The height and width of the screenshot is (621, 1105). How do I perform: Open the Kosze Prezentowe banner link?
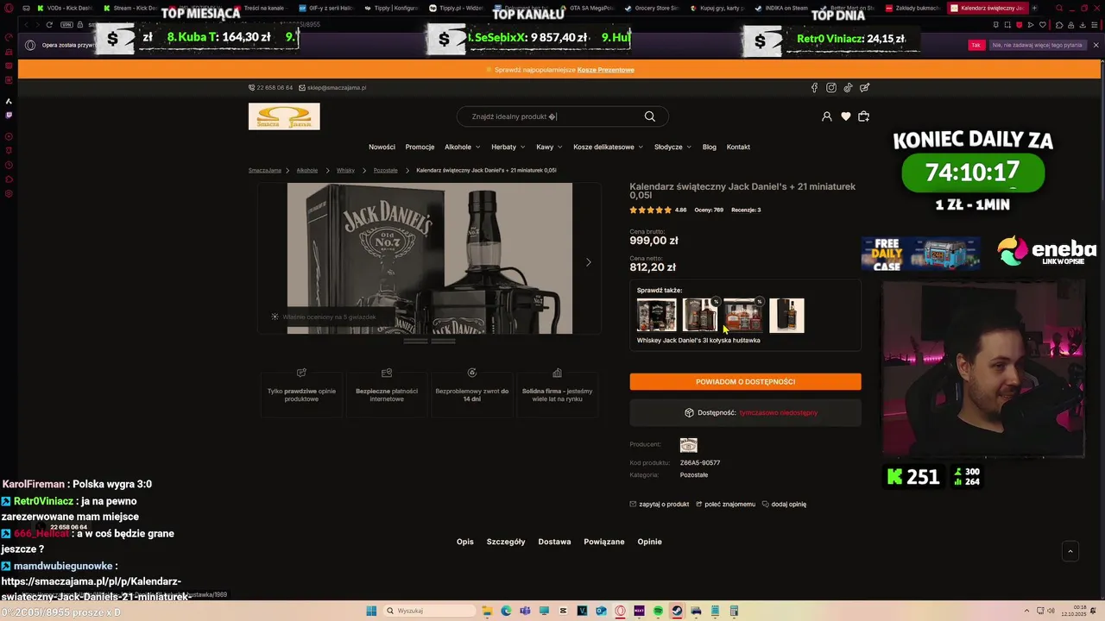pyautogui.click(x=605, y=70)
